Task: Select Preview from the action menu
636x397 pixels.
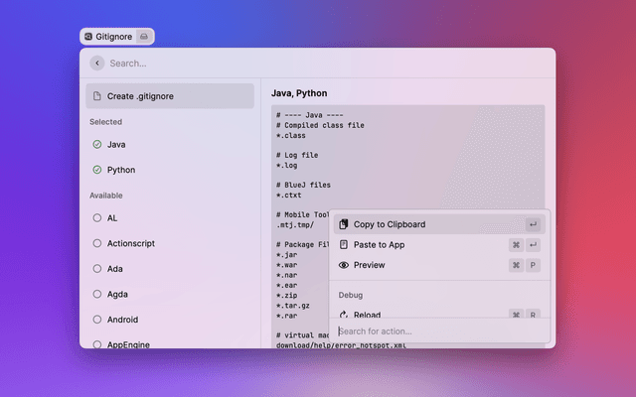Action: point(369,265)
